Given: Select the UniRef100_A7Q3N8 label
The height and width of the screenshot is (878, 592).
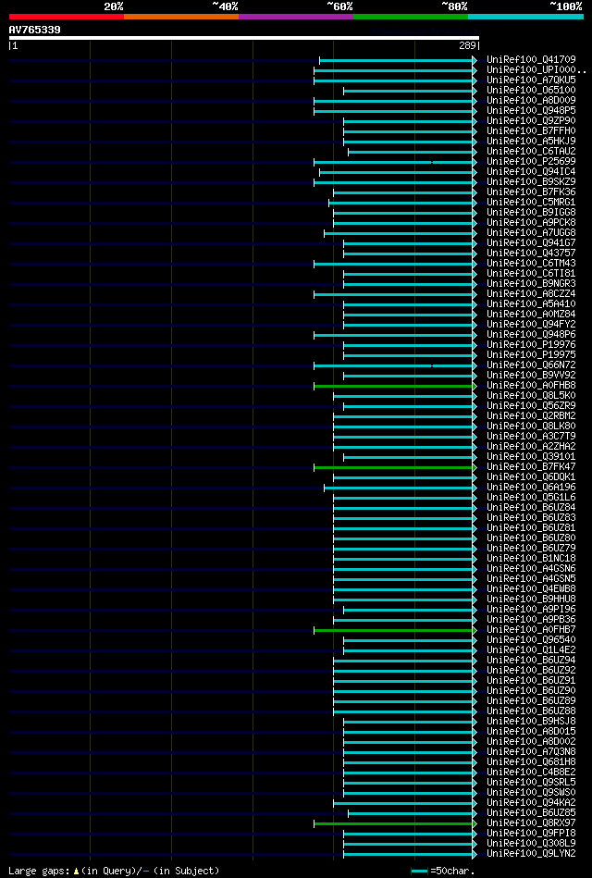Looking at the screenshot, I should pos(531,752).
